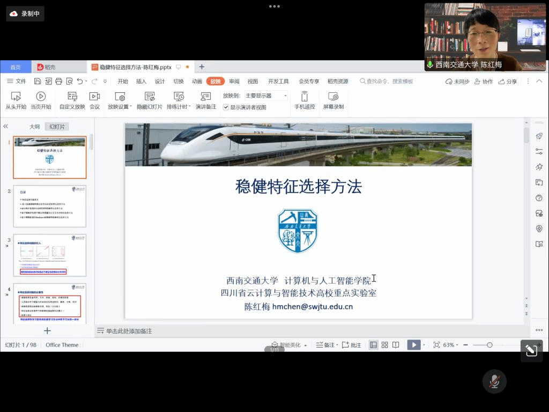Start slideshow from beginning (从头开始)
This screenshot has width=549, height=412.
pos(16,100)
